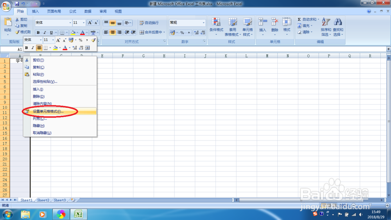The height and width of the screenshot is (220, 391).
Task: Click ribbon font color letter A
Action: pyautogui.click(x=82, y=32)
